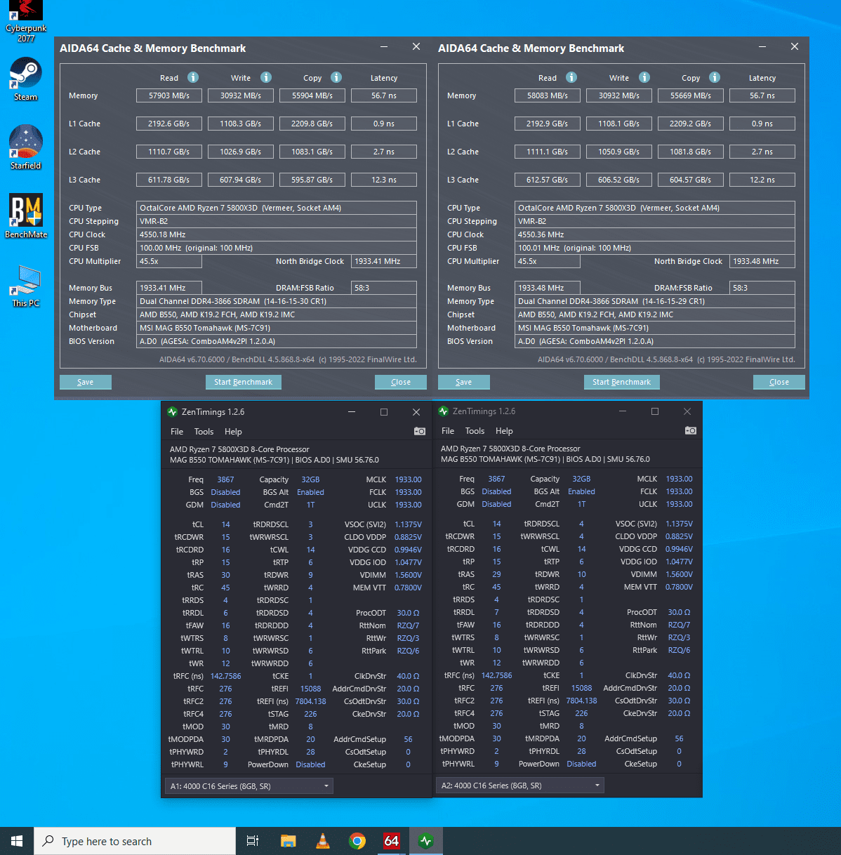Click DRAM:FSB Ratio 58:3 in left AIDA64

tap(384, 288)
